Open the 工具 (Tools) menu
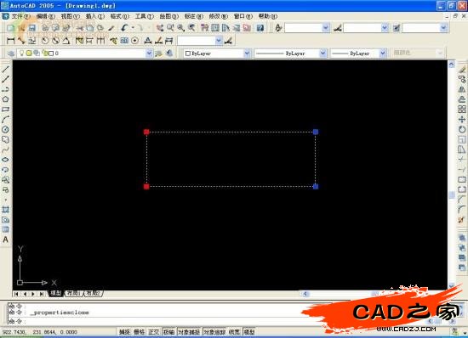Screen dimensions: 468x338 pyautogui.click(x=144, y=16)
